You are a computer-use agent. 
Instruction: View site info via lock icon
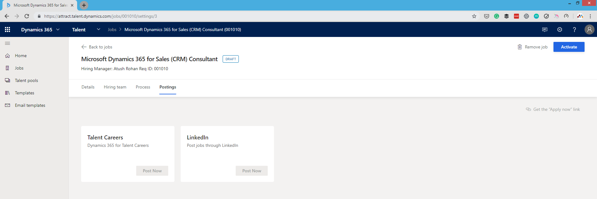click(39, 16)
